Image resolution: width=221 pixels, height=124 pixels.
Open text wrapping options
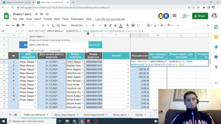(x=163, y=25)
